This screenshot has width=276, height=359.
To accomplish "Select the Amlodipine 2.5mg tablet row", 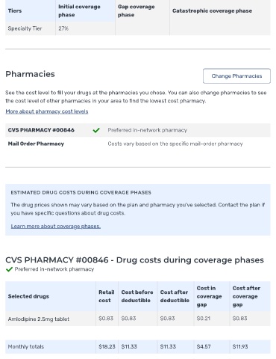I will tap(138, 319).
